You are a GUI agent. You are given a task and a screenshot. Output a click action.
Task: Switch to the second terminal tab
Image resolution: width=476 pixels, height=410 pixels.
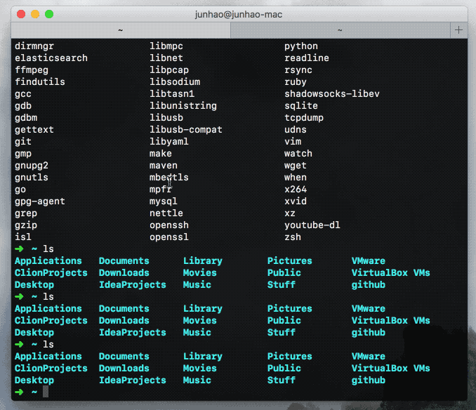[340, 30]
